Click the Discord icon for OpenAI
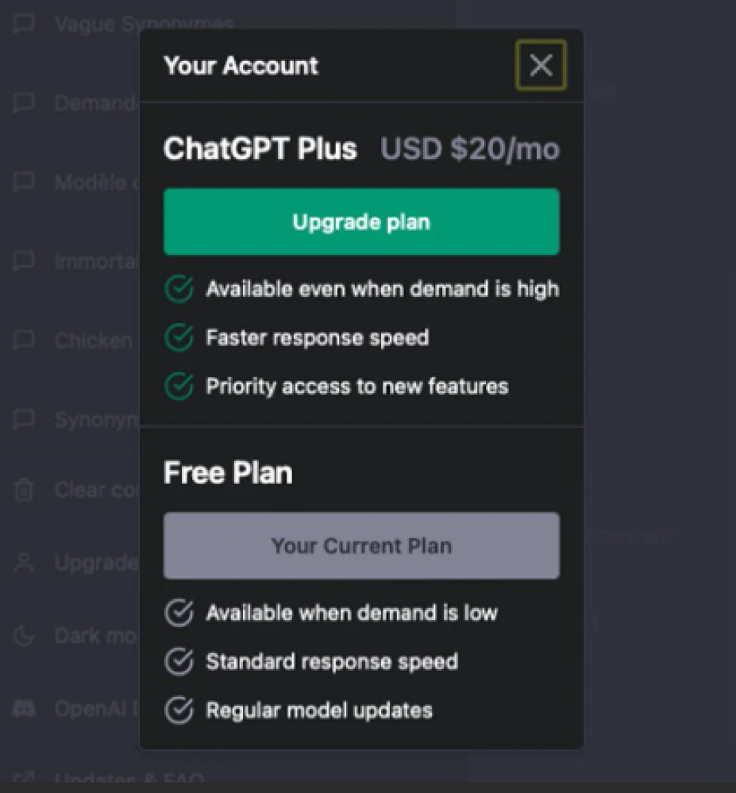Screen dimensions: 736x793 tap(23, 709)
